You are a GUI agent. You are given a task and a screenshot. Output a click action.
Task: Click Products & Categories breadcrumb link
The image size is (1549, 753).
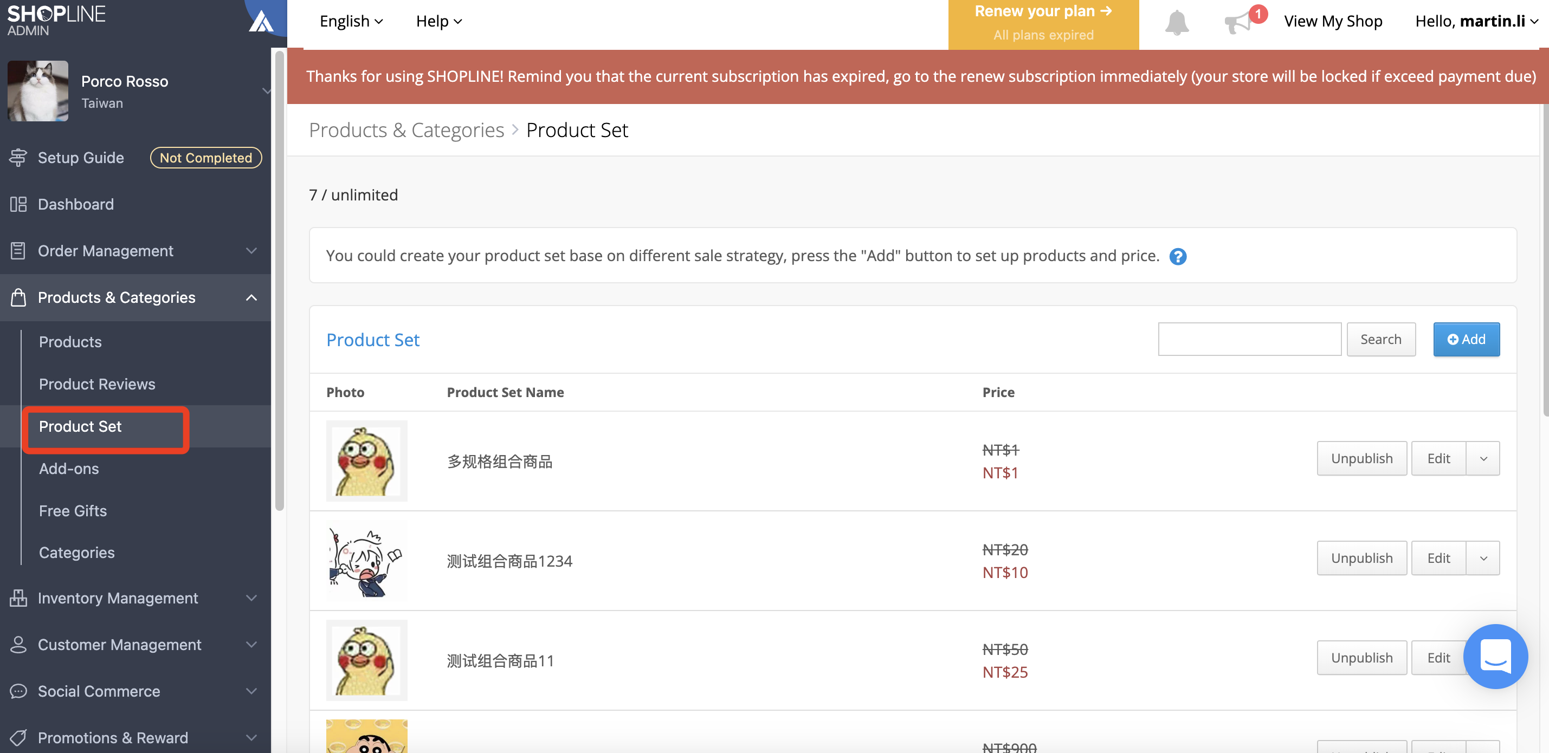[x=406, y=130]
